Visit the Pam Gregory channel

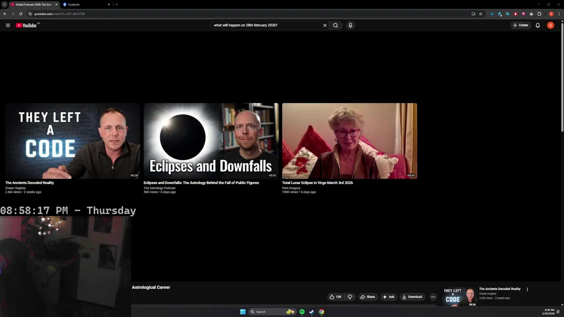291,188
